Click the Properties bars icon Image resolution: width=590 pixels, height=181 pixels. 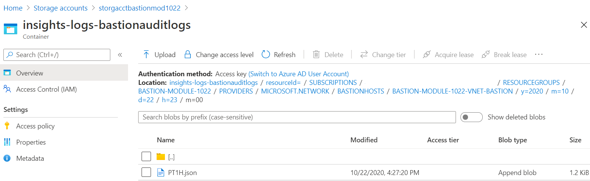(7, 142)
